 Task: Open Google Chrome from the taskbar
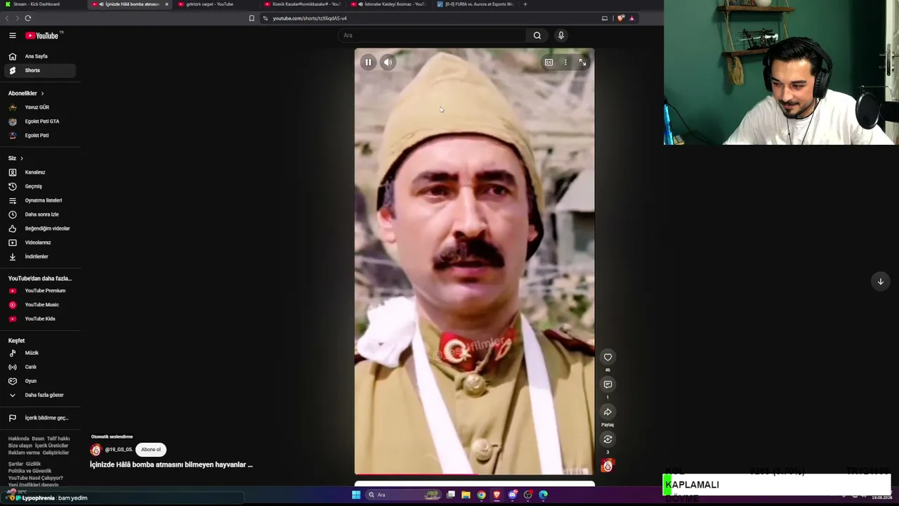pos(481,495)
